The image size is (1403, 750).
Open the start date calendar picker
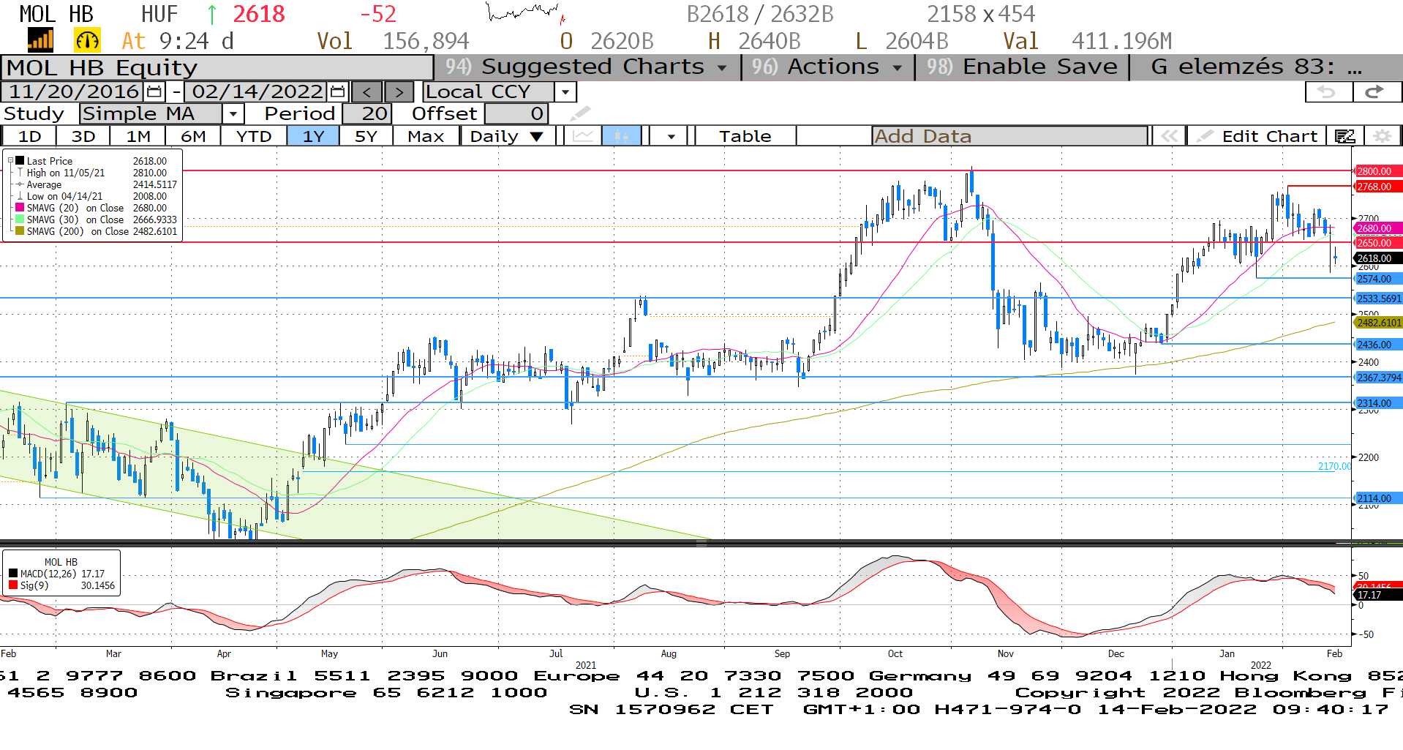point(154,91)
